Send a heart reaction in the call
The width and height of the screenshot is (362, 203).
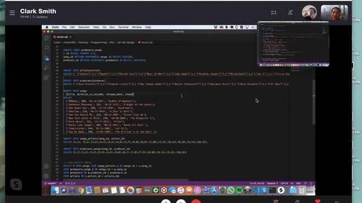tap(318, 201)
